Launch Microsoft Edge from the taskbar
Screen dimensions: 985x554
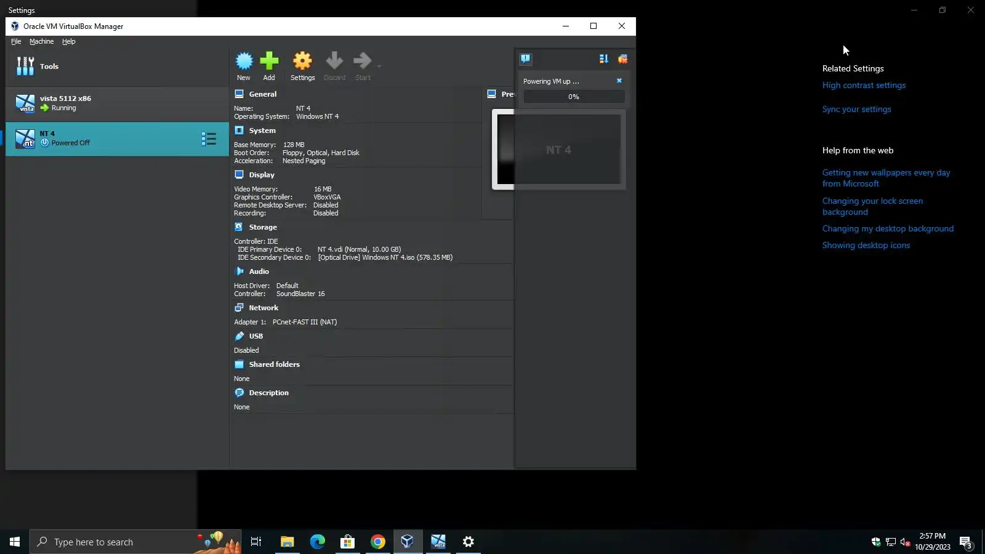point(317,542)
